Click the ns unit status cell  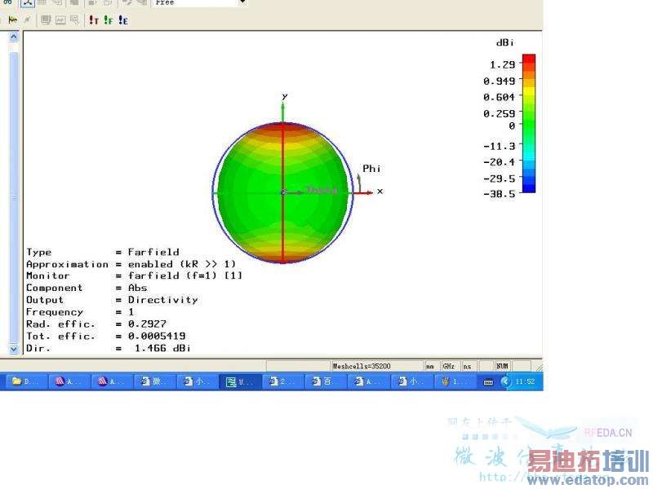pyautogui.click(x=467, y=366)
